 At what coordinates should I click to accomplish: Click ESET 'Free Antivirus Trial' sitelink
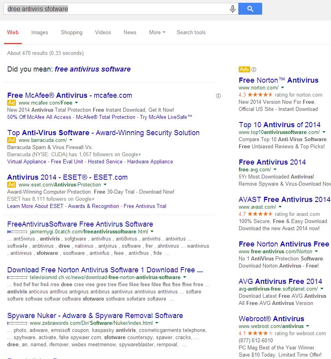point(145,206)
